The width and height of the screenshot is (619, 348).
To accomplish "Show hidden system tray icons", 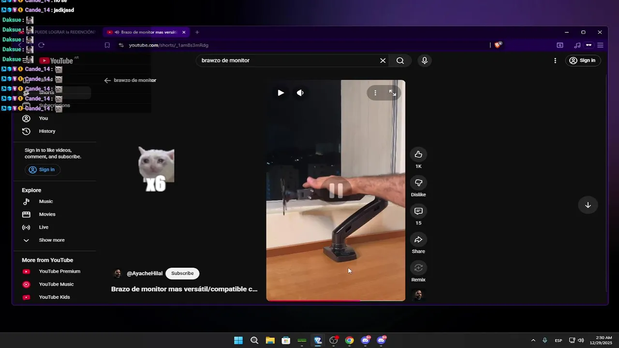I will [x=533, y=340].
